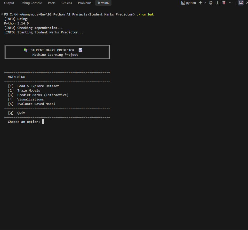Click the Machine Learning Project subtitle
The height and width of the screenshot is (230, 248).
coord(55,55)
